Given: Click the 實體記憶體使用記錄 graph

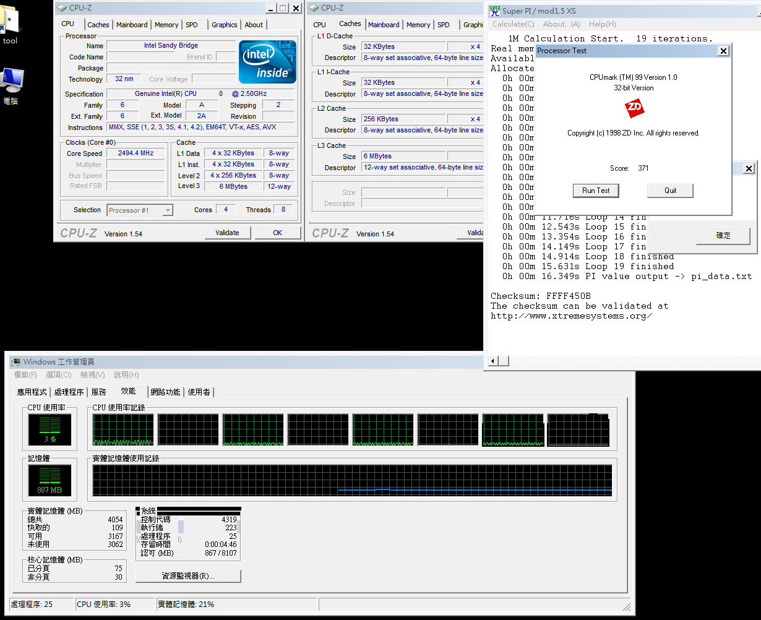Looking at the screenshot, I should pos(352,481).
